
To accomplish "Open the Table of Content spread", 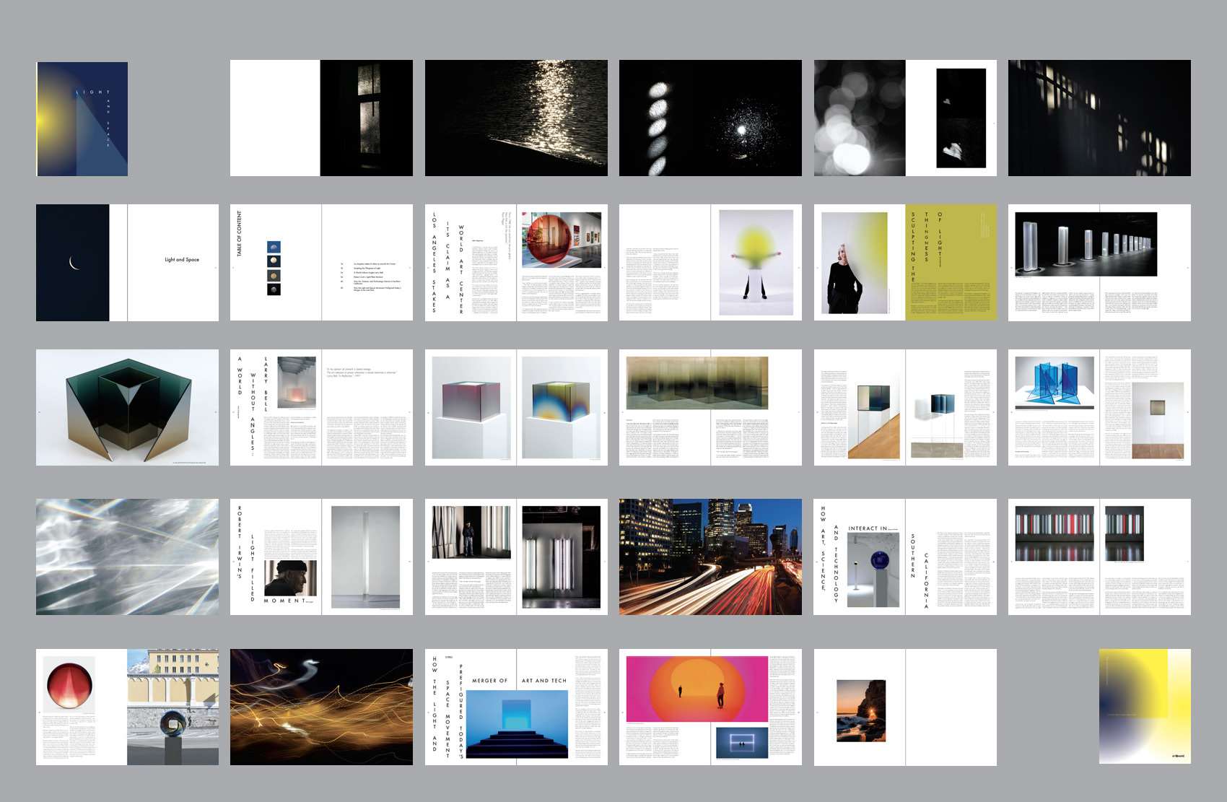I will pos(321,263).
